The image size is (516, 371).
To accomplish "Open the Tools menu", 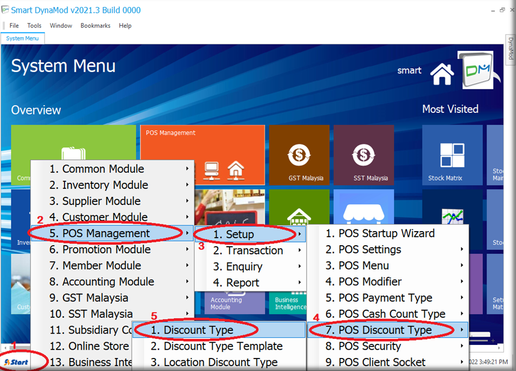I will coord(34,25).
